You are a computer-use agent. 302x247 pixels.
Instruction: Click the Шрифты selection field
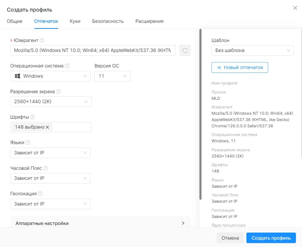(x=51, y=127)
